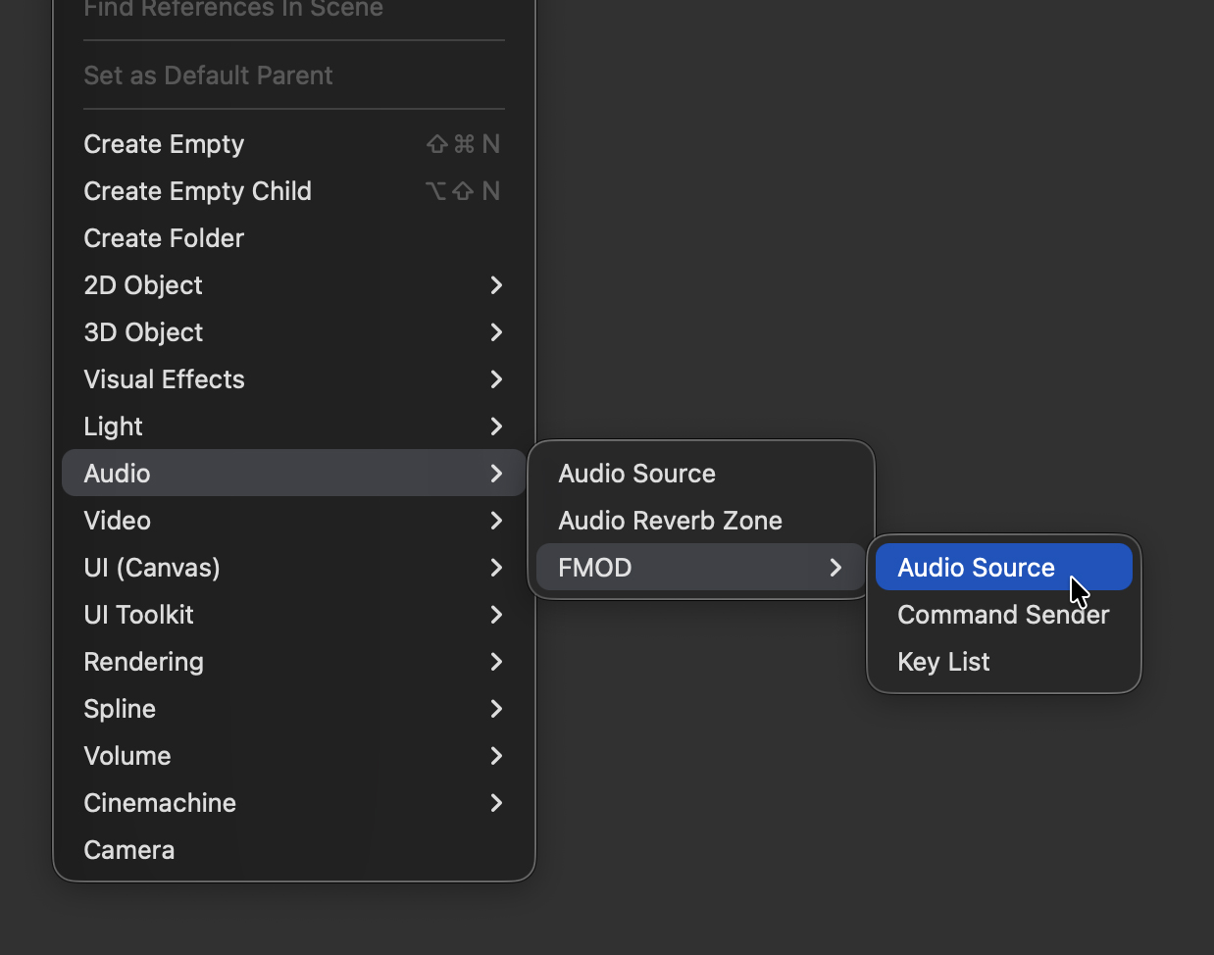Click Set as Default Parent entry
1214x955 pixels.
[293, 75]
